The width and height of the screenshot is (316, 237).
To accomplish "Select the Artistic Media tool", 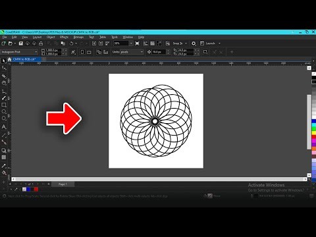I will [4, 98].
